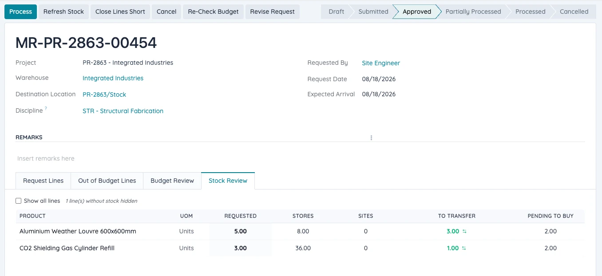Click pending to buy value for Aluminium Louvre
602x276 pixels.
(551, 231)
